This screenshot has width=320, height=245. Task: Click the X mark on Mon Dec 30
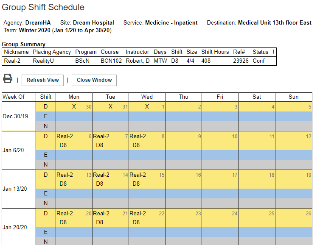pyautogui.click(x=74, y=107)
